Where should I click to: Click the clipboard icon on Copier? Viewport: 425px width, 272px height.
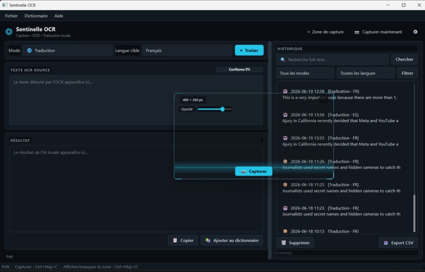coord(175,240)
